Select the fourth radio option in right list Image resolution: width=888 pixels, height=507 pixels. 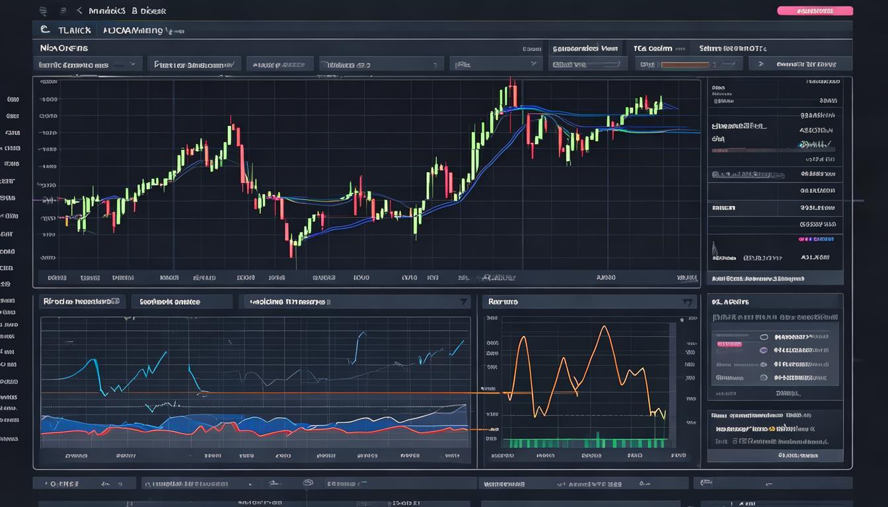click(x=764, y=378)
